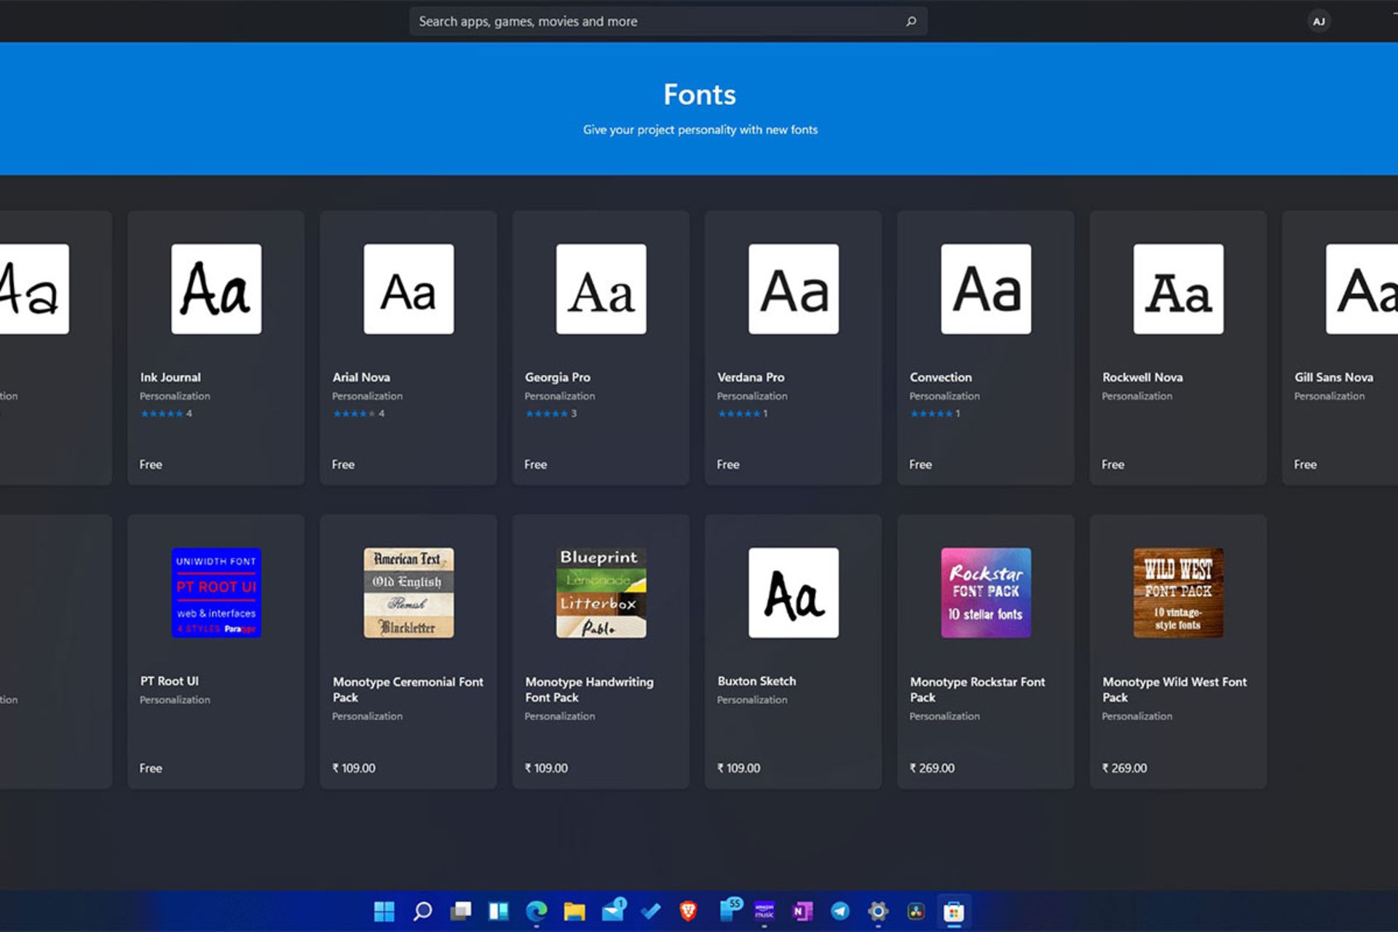Select the Verdana Pro font thumbnail
1398x932 pixels.
(794, 289)
